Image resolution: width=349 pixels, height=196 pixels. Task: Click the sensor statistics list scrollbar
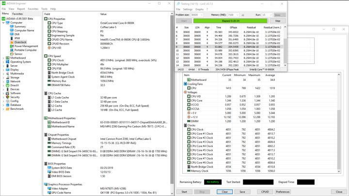pos(339,139)
